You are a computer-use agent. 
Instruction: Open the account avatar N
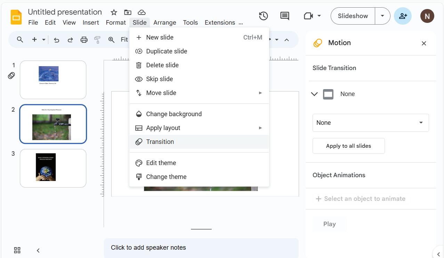tap(427, 16)
